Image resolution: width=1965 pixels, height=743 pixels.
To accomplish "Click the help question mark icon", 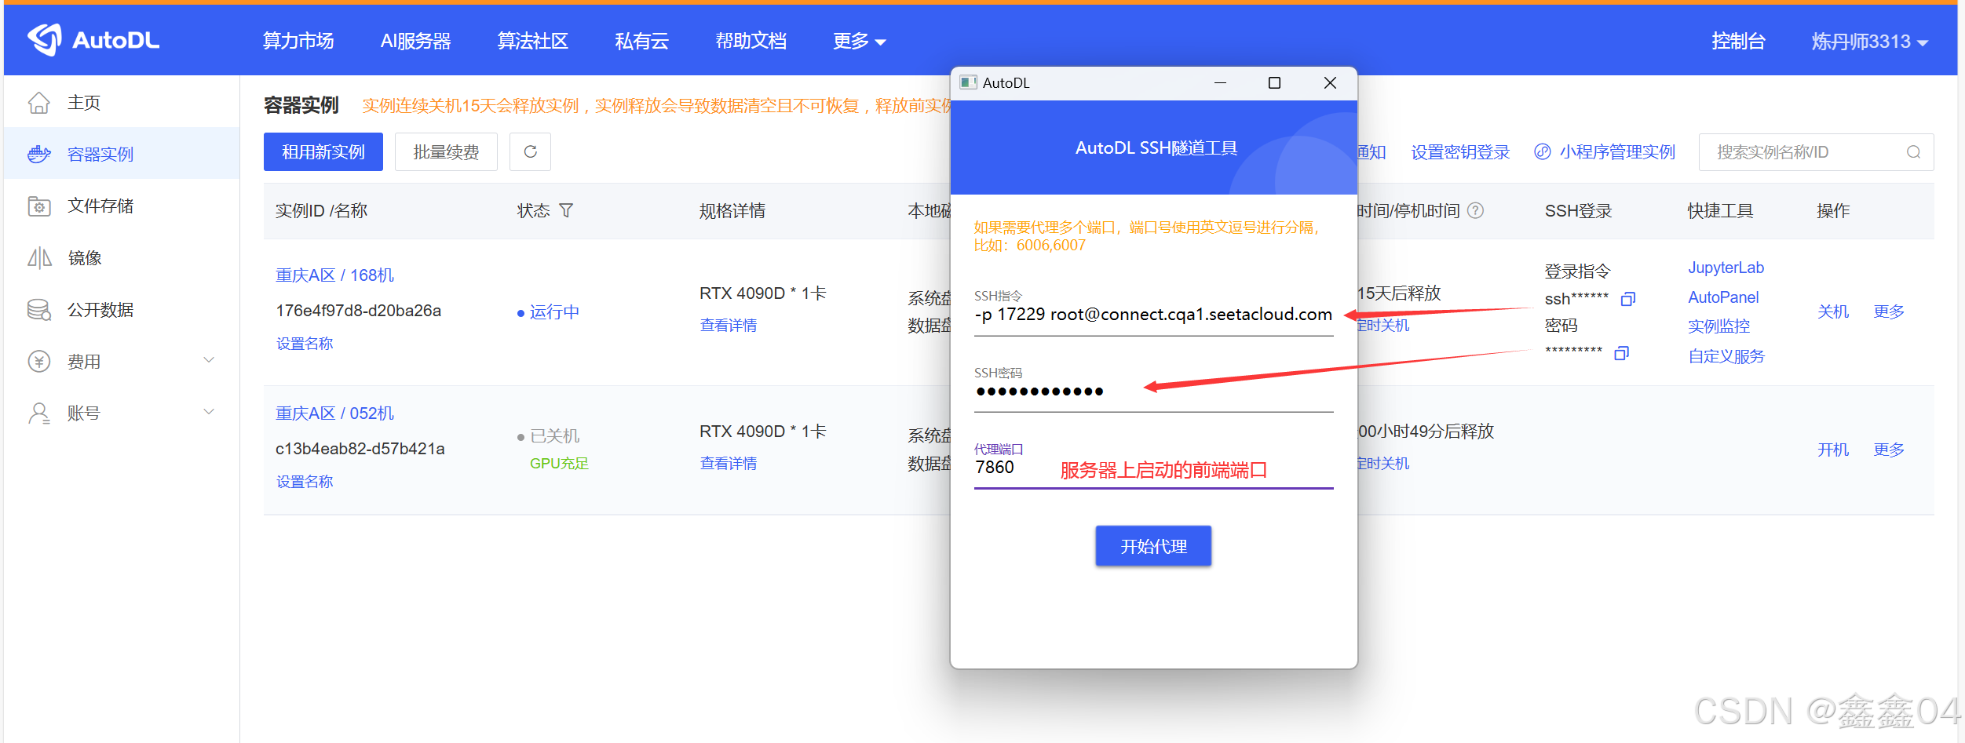I will click(x=1476, y=210).
